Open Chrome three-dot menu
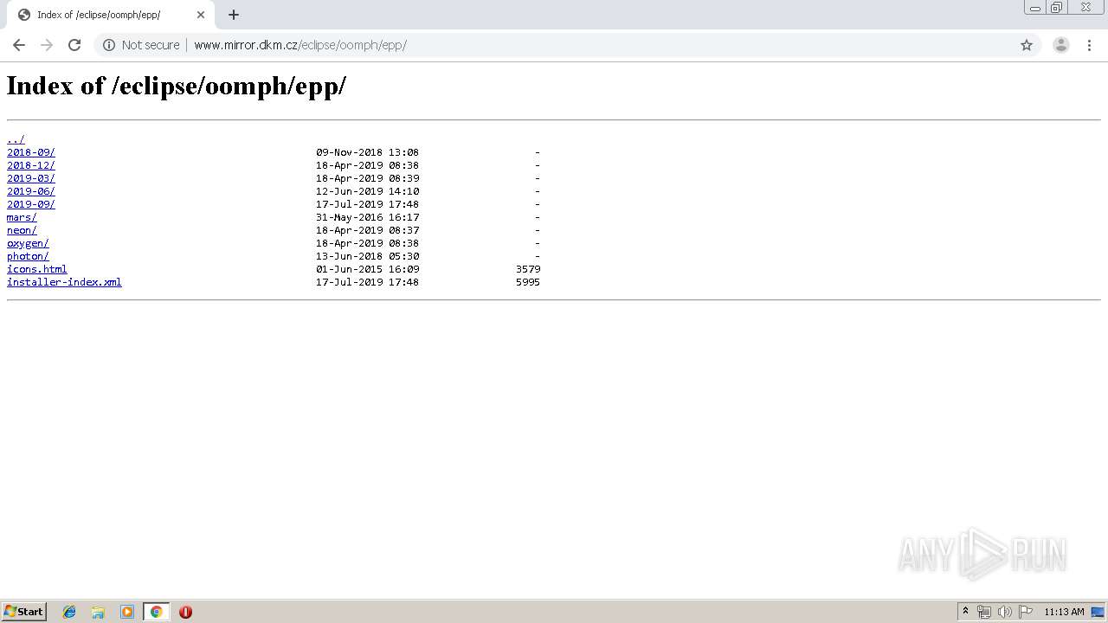 (x=1089, y=45)
